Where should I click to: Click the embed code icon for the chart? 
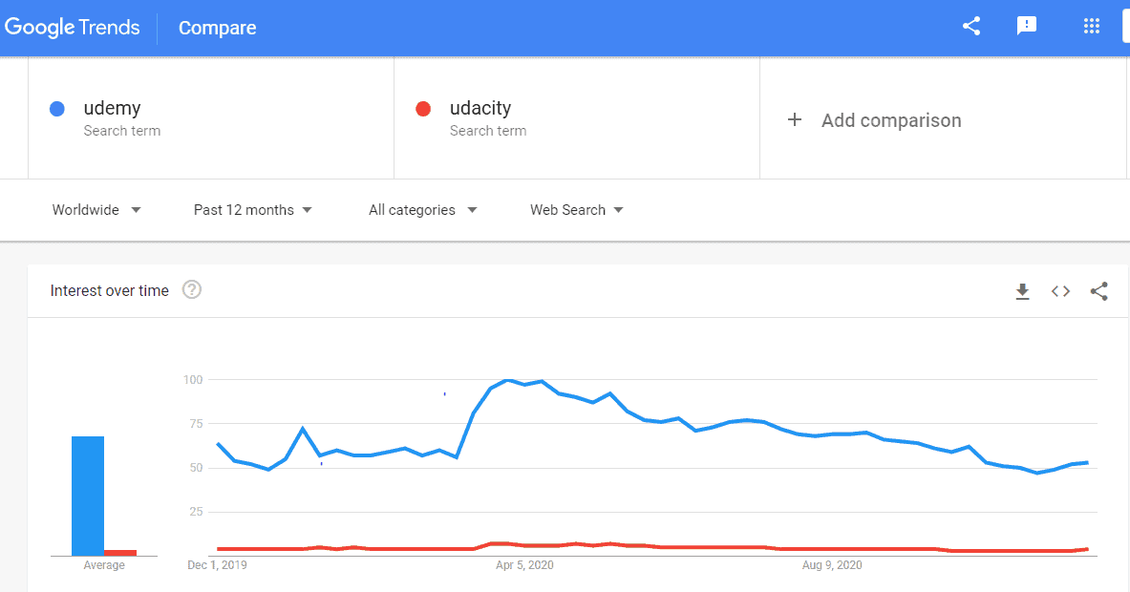tap(1060, 291)
